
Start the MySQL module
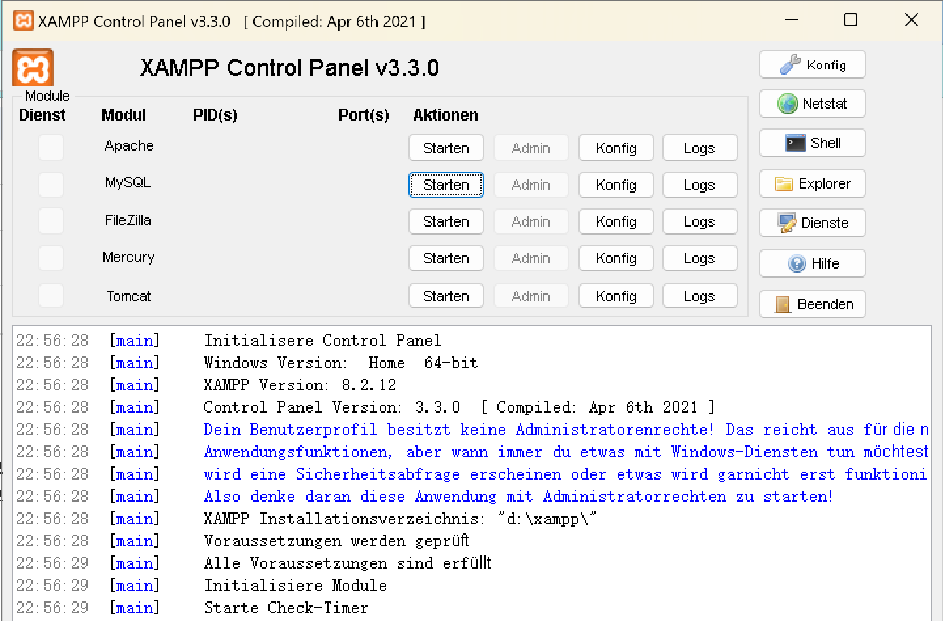pos(446,185)
